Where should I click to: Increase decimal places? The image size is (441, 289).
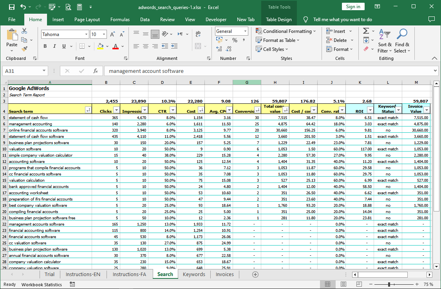coord(219,49)
